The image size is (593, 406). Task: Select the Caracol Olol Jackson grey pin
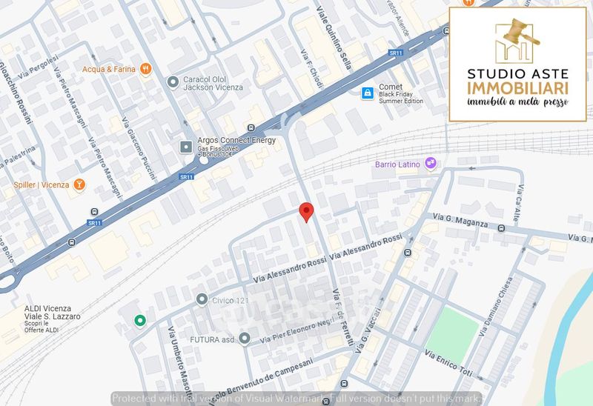[x=173, y=82]
